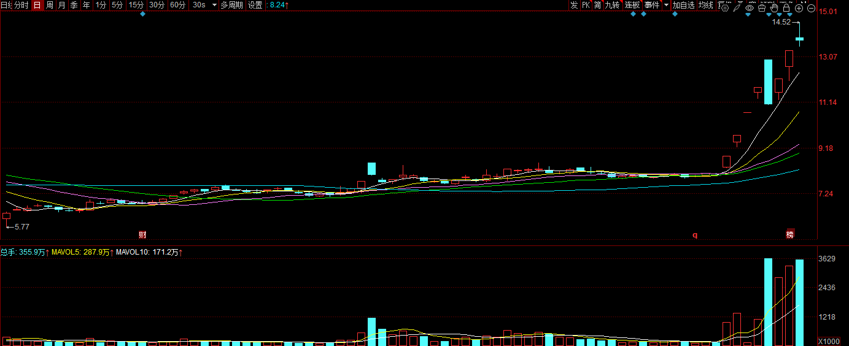Click the 2436 volume axis label
The width and height of the screenshot is (849, 346).
[x=828, y=288]
